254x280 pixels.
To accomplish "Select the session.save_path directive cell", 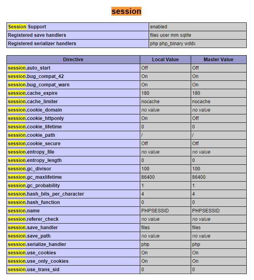I will (x=29, y=236).
